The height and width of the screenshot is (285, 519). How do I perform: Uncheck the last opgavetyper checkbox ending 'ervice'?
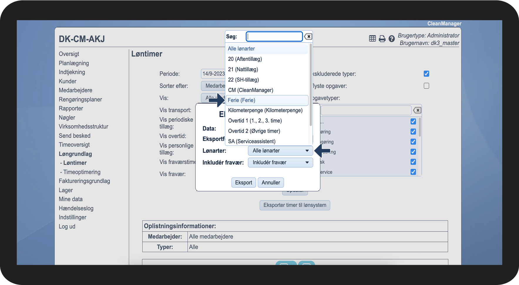(x=413, y=172)
